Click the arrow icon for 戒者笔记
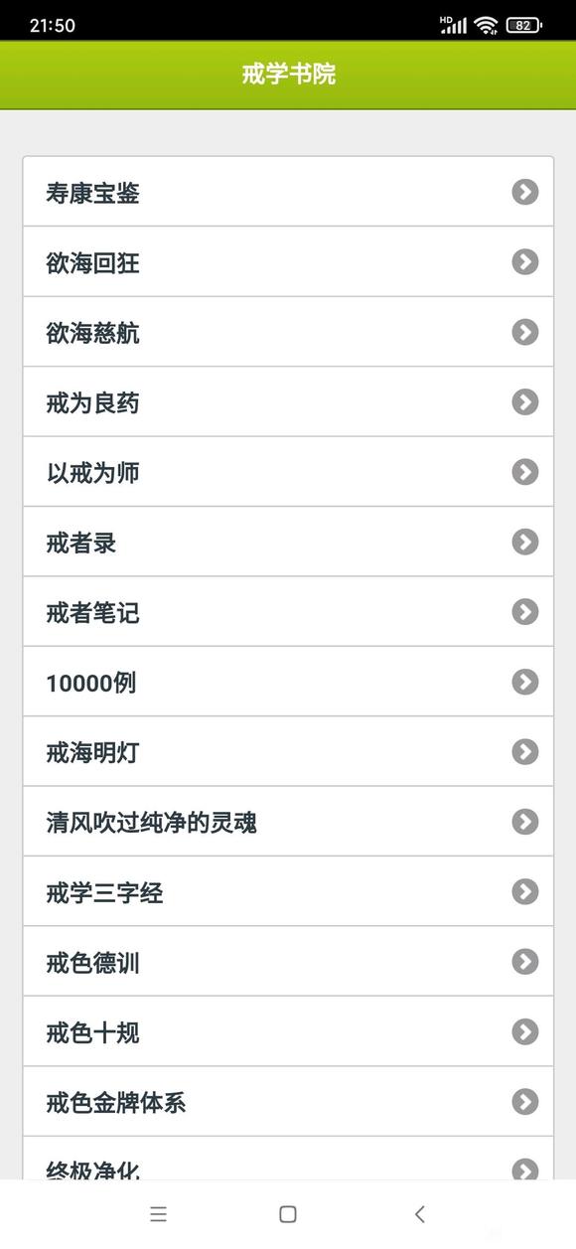The height and width of the screenshot is (1249, 576). (x=524, y=612)
